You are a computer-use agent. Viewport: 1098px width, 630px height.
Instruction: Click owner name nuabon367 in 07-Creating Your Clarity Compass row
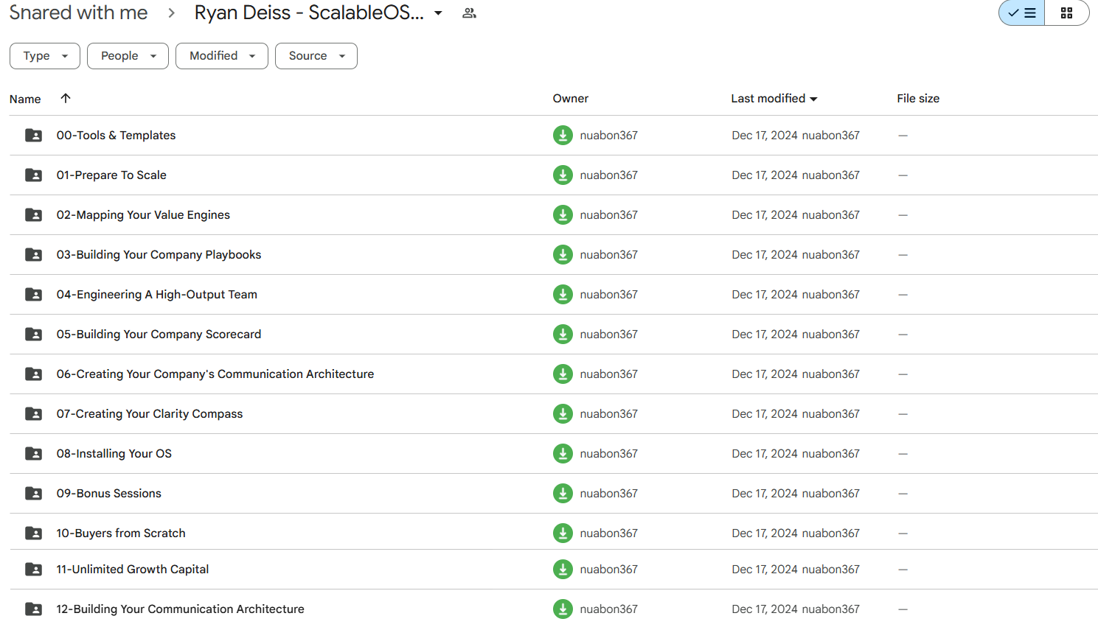609,414
